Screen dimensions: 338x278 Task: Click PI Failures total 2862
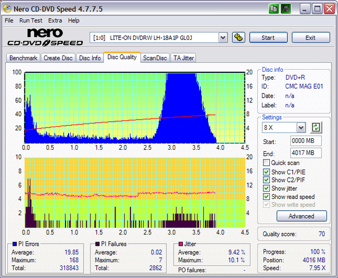tap(156, 268)
